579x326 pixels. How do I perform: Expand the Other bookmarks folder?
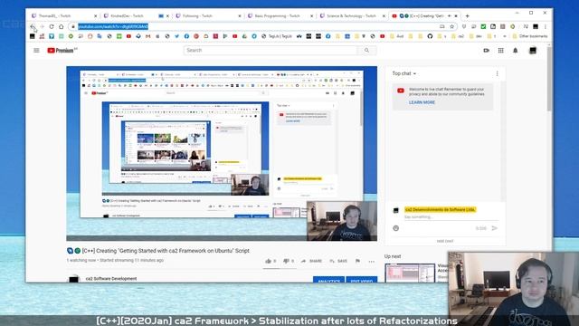coord(530,36)
